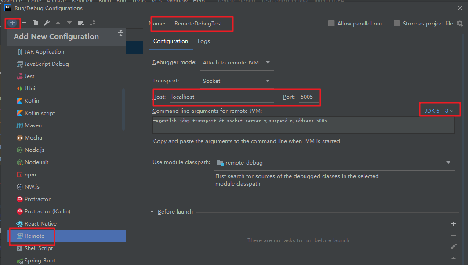Image resolution: width=468 pixels, height=265 pixels.
Task: Pick the Kotlin configuration type
Action: click(x=66, y=101)
